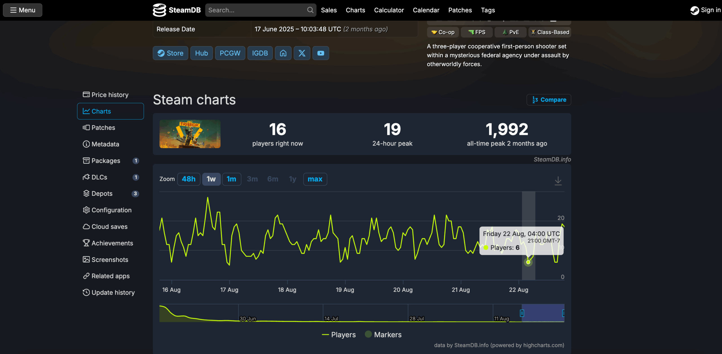
Task: Click the left navigator range handle
Action: tap(522, 313)
